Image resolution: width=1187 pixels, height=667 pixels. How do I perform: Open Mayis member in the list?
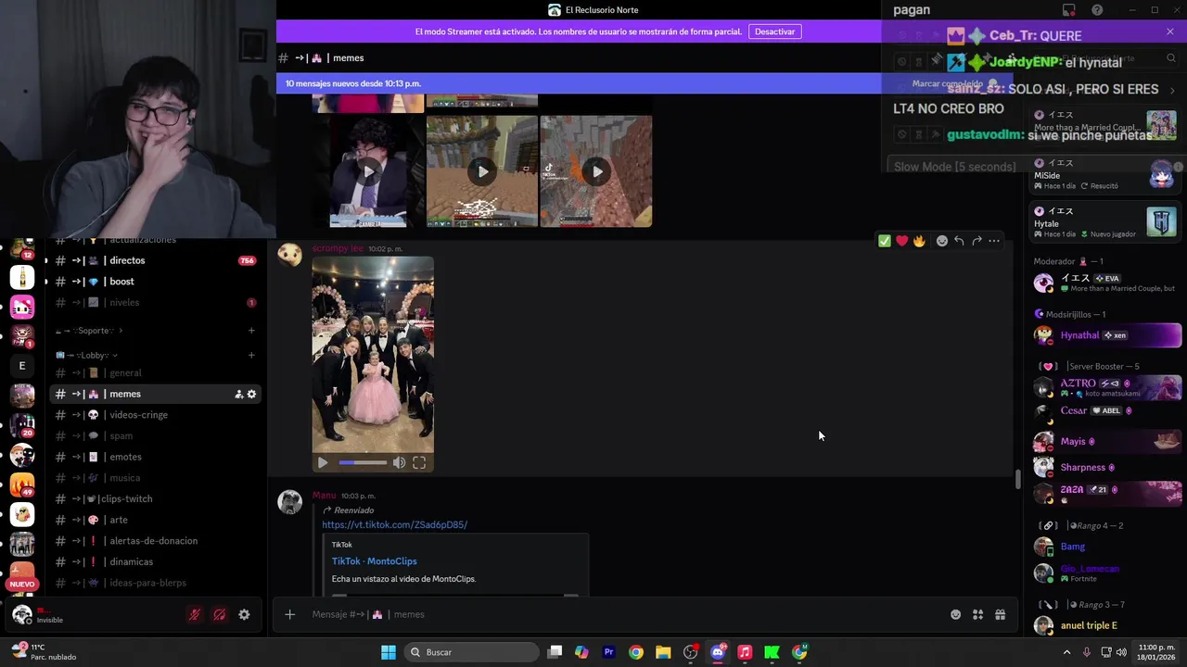pos(1107,441)
